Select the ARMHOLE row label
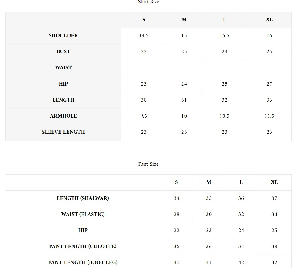Image resolution: width=295 pixels, height=268 pixels. (63, 116)
